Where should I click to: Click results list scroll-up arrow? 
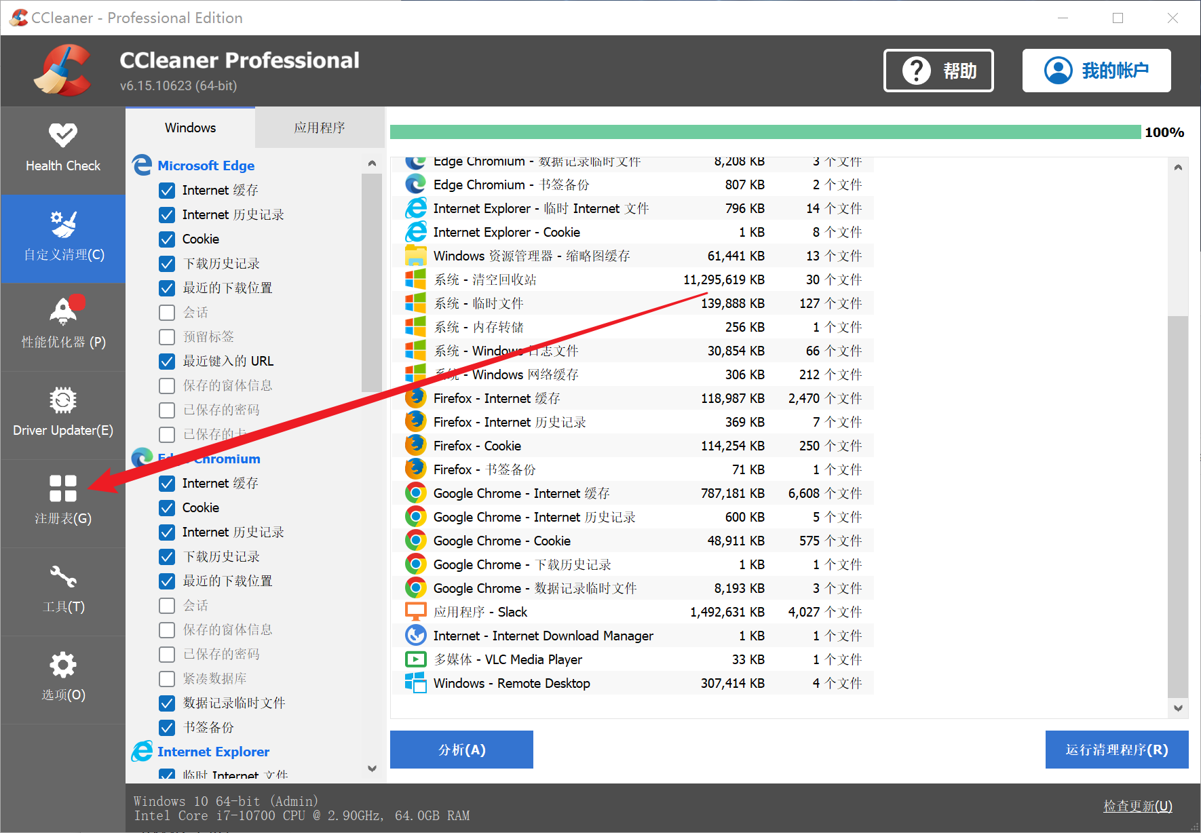click(1178, 167)
